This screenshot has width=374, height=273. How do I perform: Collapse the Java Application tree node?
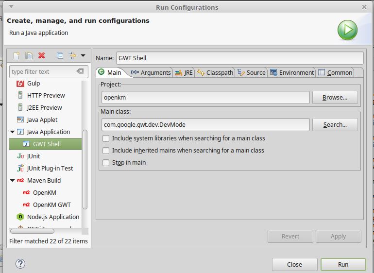(13, 132)
